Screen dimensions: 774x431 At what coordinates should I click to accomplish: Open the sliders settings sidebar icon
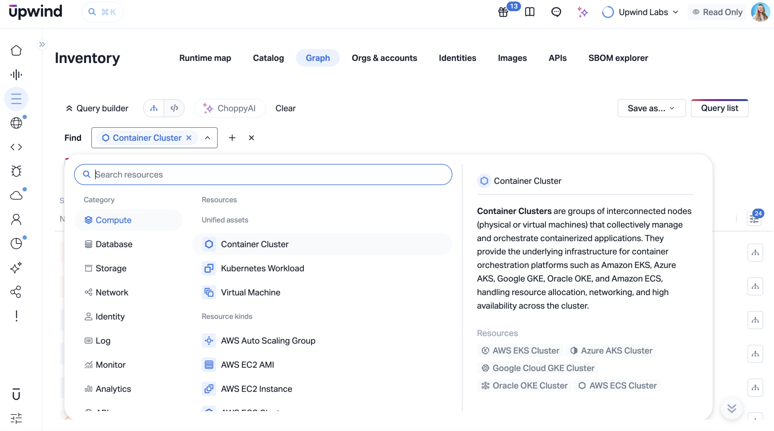tap(16, 418)
